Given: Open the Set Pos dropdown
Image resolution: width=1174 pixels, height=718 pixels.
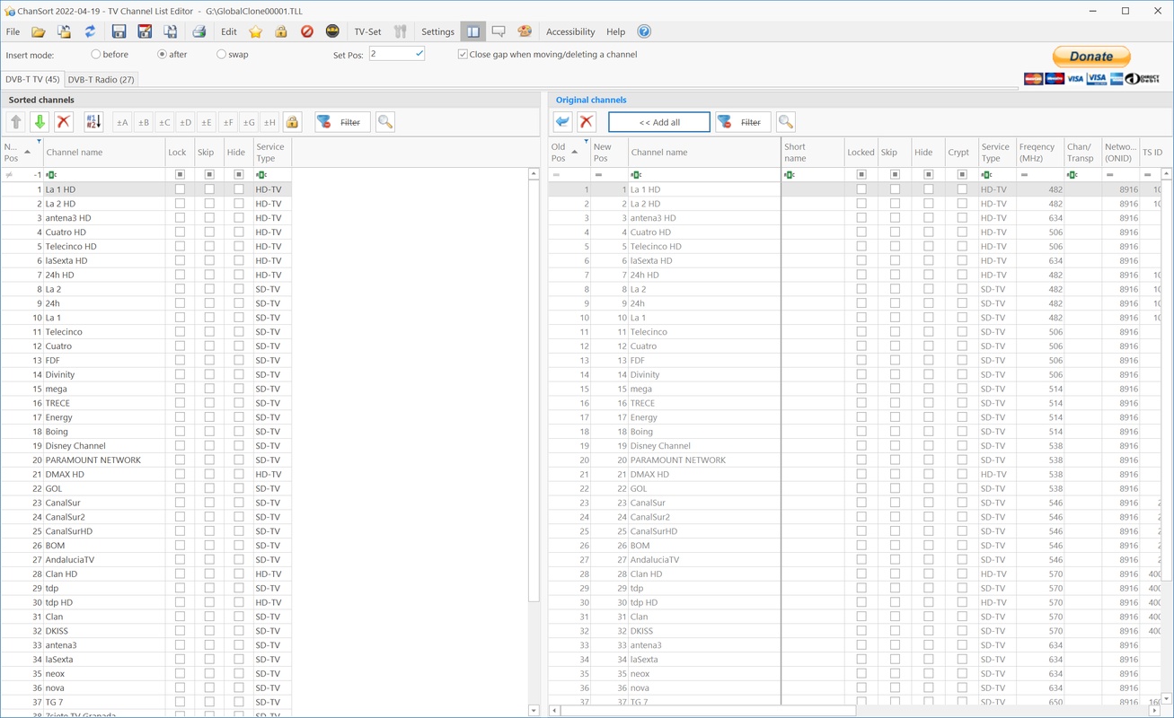Looking at the screenshot, I should [419, 54].
